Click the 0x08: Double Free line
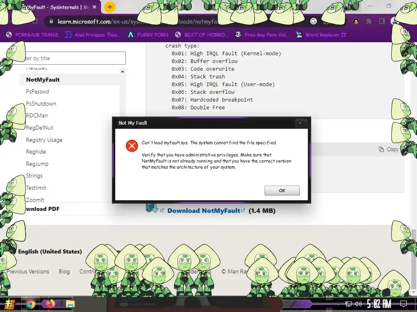Viewport: 417px width, 312px height. [x=198, y=107]
